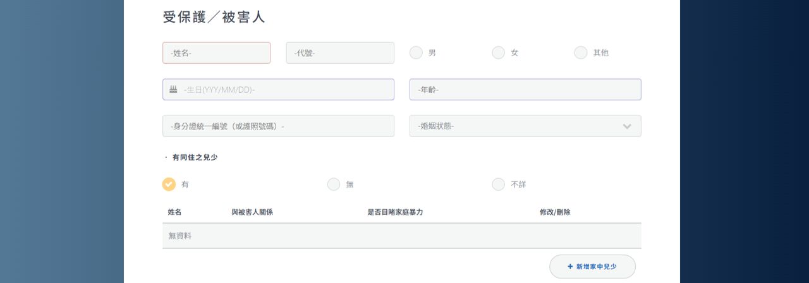The image size is (809, 283).
Task: Click the 與被害人關係 column header
Action: (252, 212)
